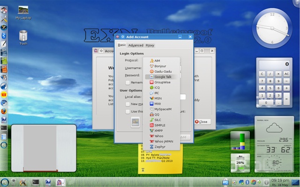This screenshot has height=187, width=300.
Task: Click the Bluetooth icon in the left dock
Action: pos(4,36)
